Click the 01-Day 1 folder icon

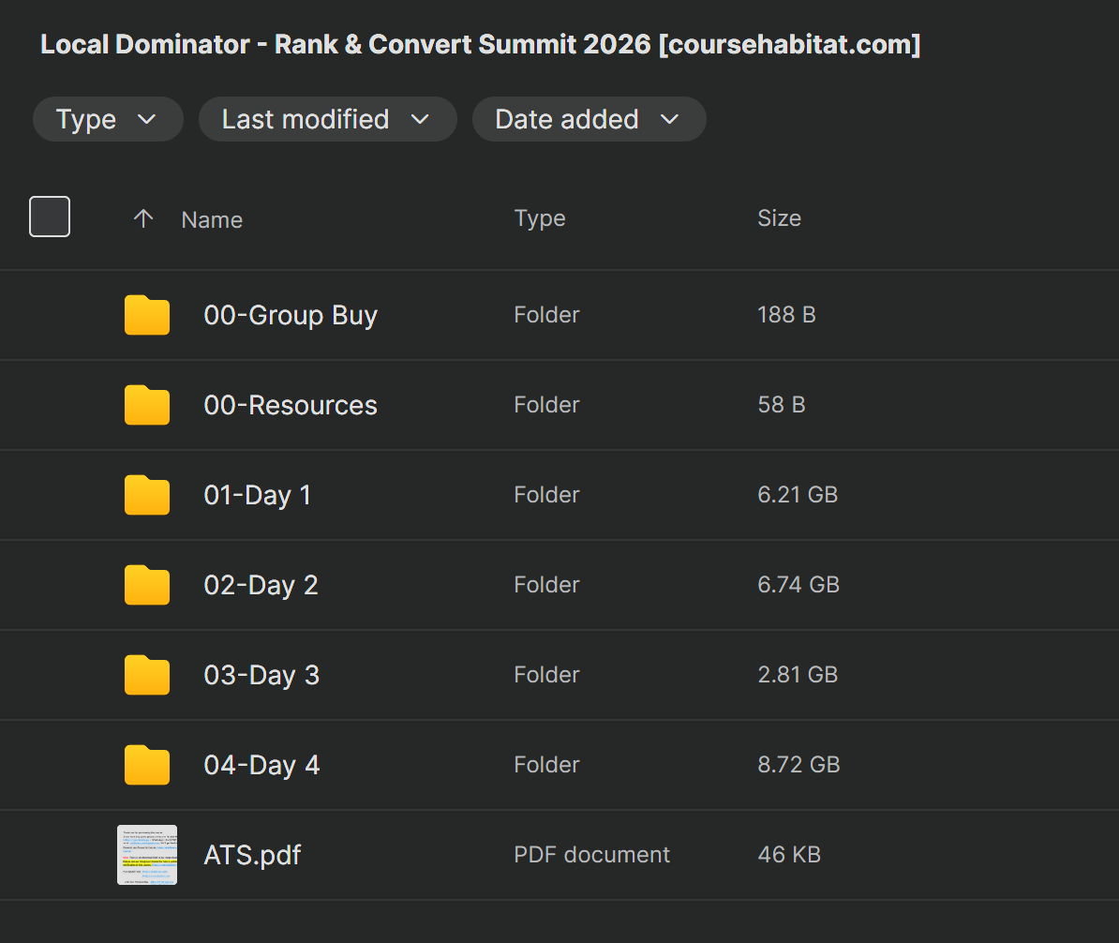click(147, 495)
